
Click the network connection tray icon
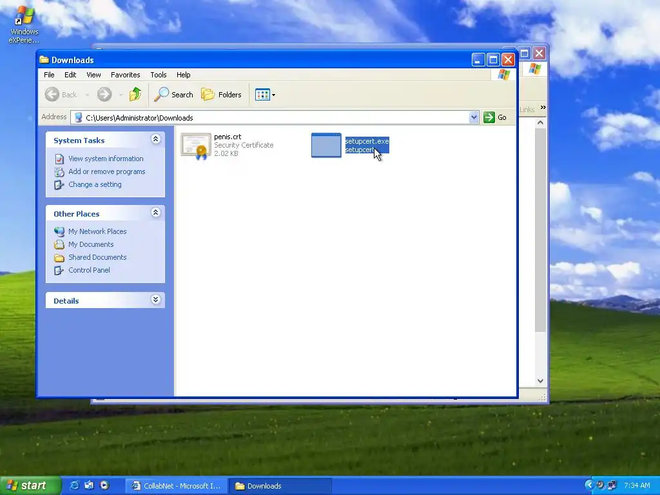coord(612,485)
